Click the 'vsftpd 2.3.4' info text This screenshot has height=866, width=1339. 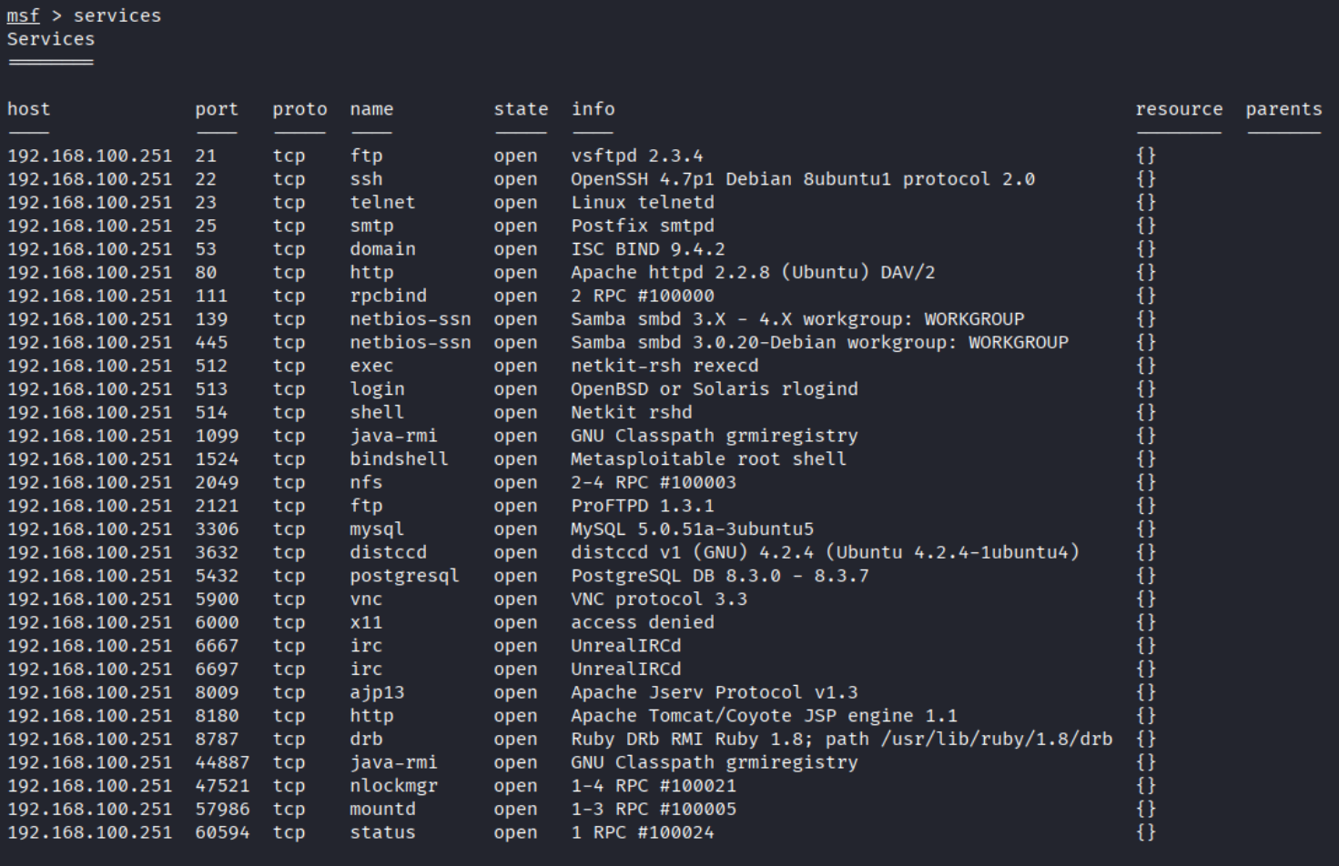(637, 156)
